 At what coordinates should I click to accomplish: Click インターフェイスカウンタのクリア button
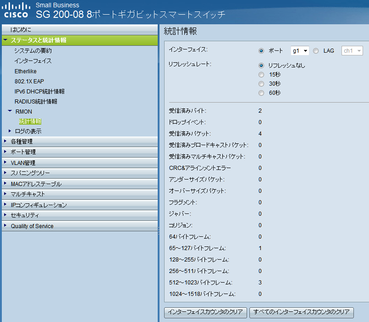click(205, 312)
